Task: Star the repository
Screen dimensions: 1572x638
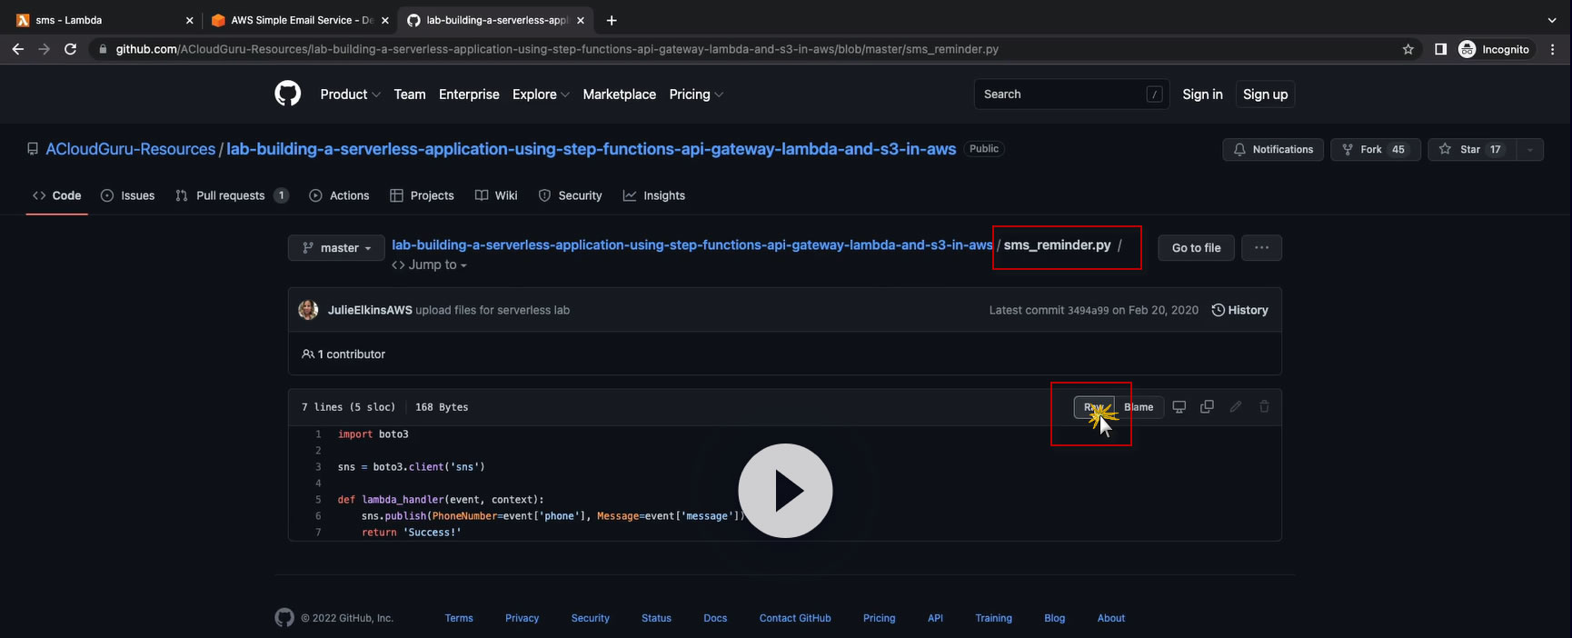Action: (1472, 149)
